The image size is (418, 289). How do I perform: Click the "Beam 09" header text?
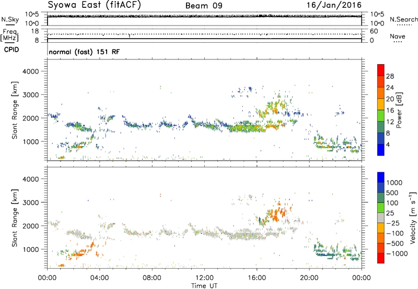[x=204, y=6]
